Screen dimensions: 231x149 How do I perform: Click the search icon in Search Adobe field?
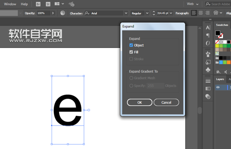(208, 4)
